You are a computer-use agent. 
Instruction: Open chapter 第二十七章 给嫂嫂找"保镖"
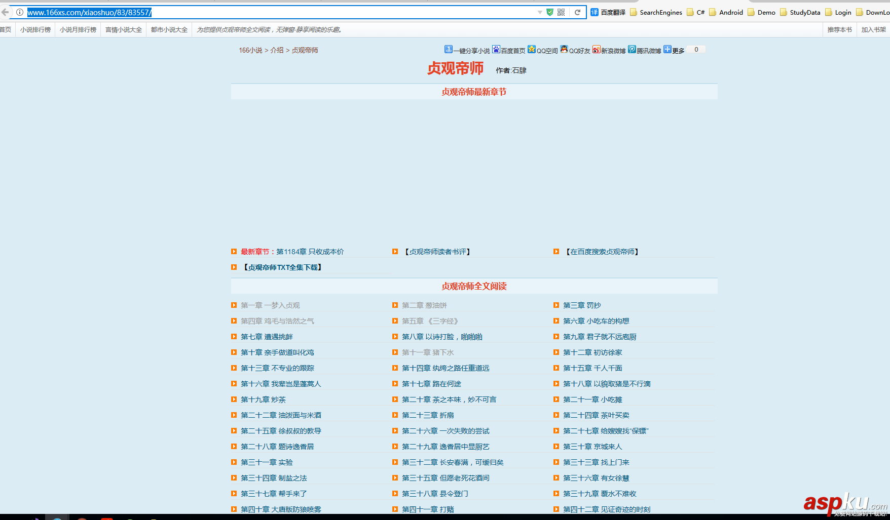(606, 431)
